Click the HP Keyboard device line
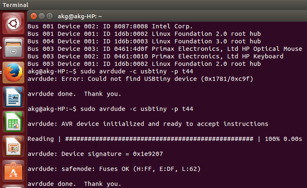Image resolution: width=307 pixels, height=188 pixels. [x=155, y=56]
